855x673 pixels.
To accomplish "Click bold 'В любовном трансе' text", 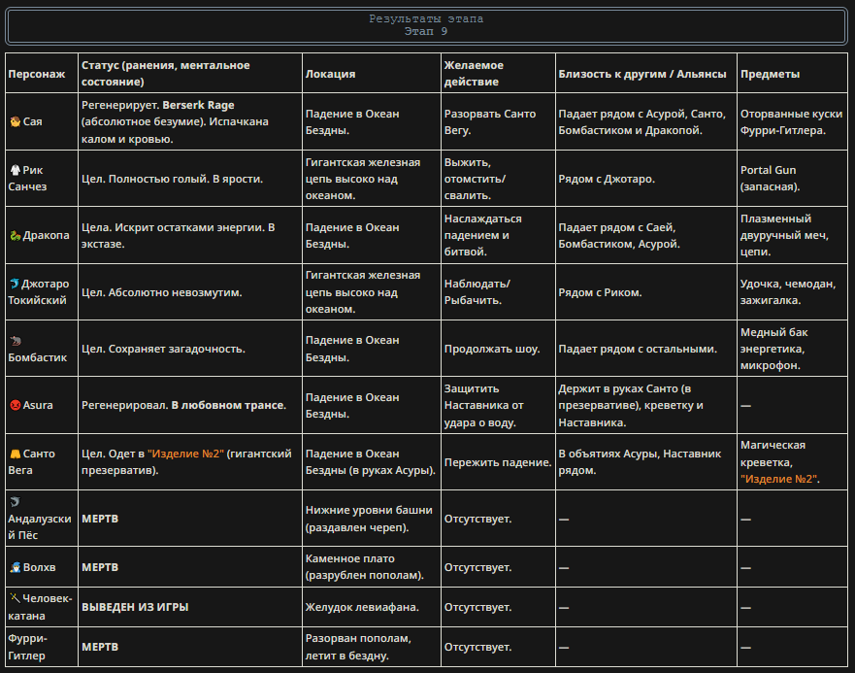I will click(x=227, y=405).
